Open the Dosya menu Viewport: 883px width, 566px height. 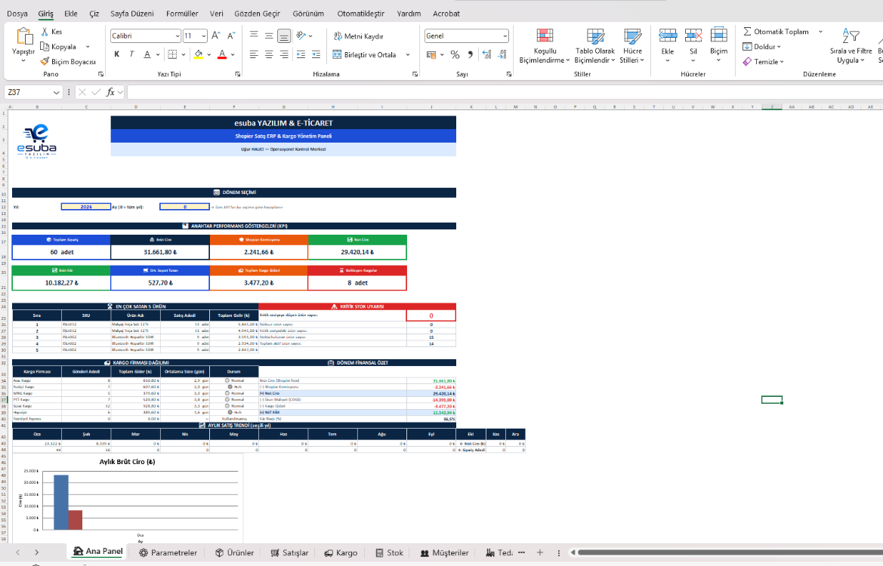17,14
